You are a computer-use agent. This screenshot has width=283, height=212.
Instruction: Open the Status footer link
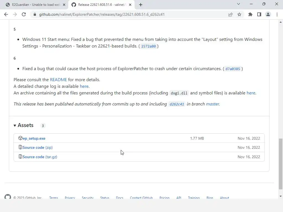[x=105, y=198]
